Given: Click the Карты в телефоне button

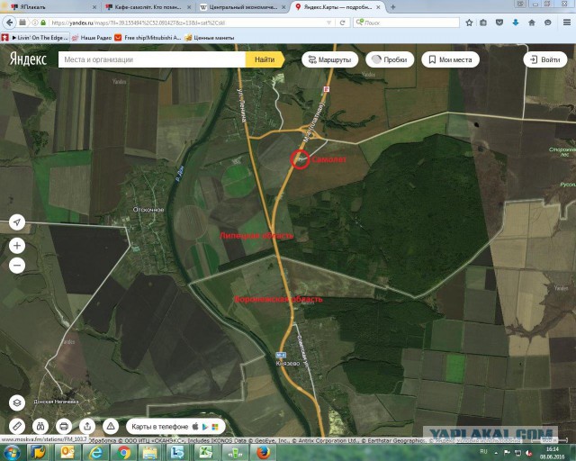Looking at the screenshot, I should click(x=175, y=427).
